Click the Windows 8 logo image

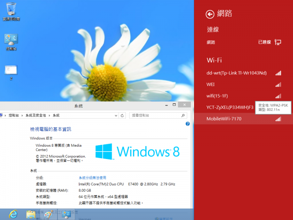pyautogui.click(x=137, y=152)
